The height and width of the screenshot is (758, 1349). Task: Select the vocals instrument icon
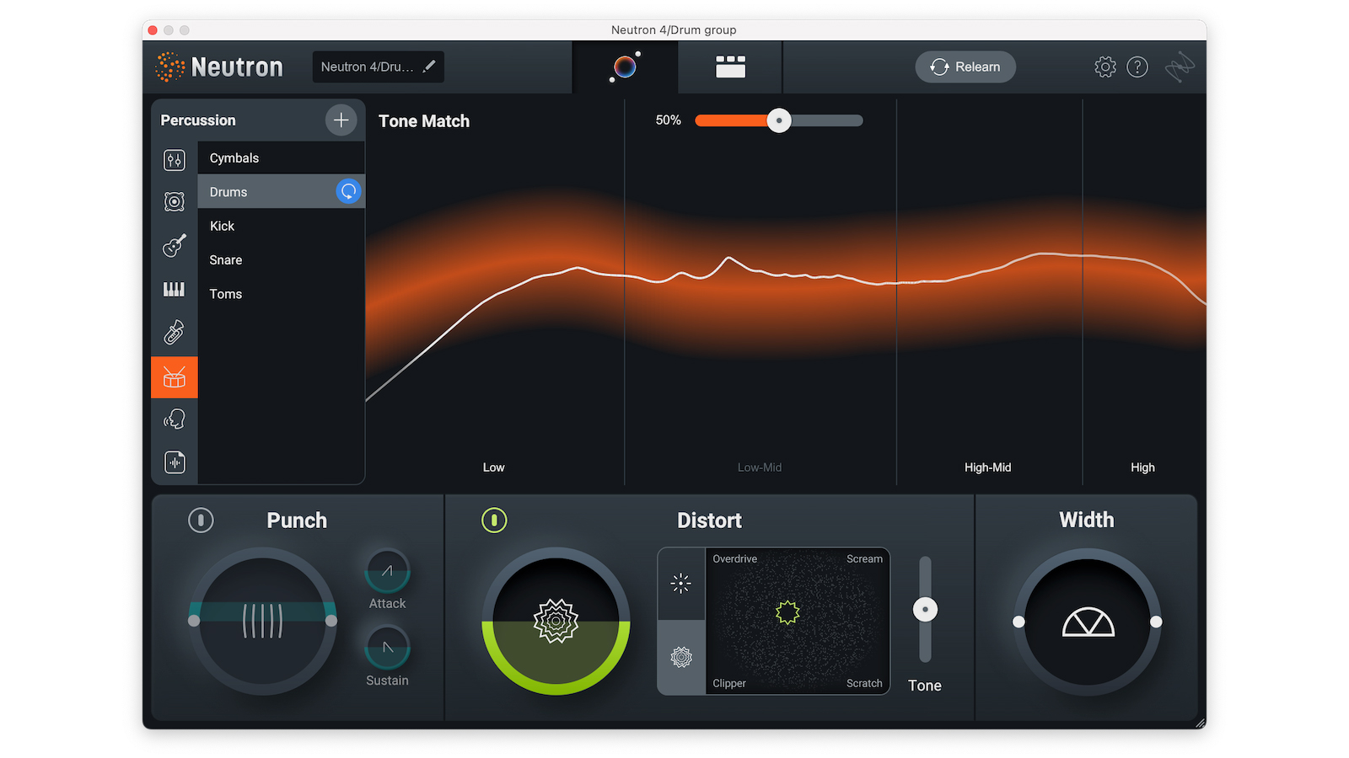(174, 419)
